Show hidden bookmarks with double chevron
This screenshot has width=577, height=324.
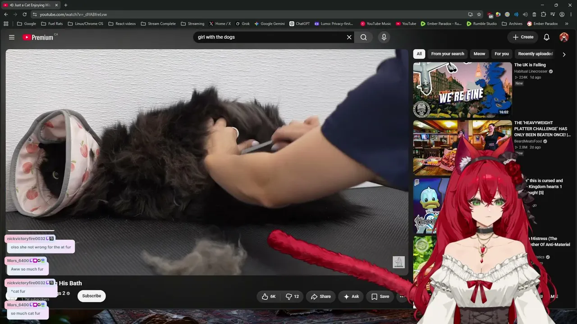(x=567, y=24)
